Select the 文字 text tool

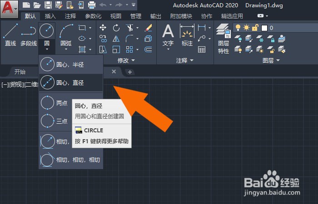(x=168, y=36)
